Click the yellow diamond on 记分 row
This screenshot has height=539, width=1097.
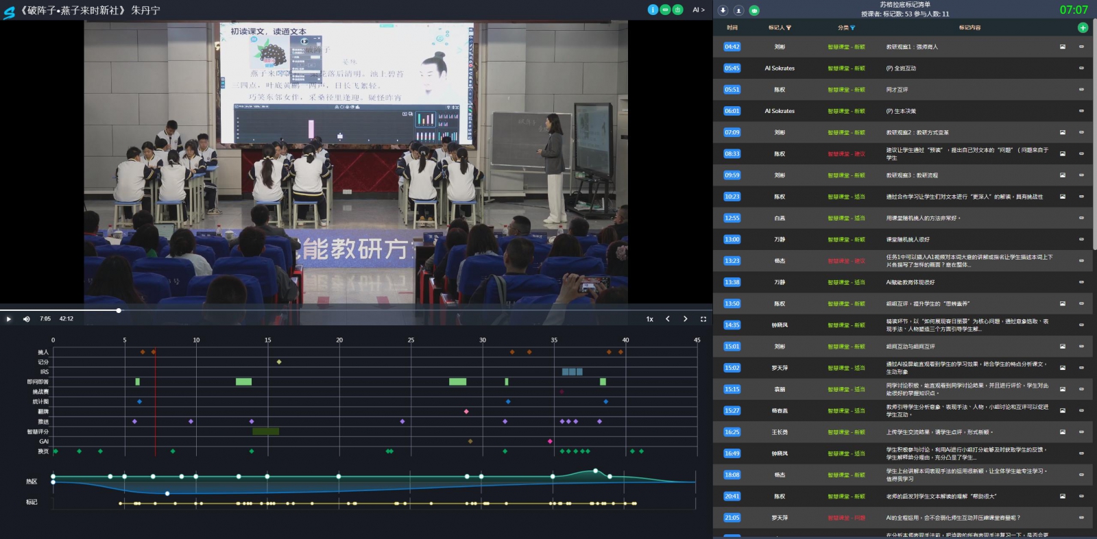tap(278, 362)
